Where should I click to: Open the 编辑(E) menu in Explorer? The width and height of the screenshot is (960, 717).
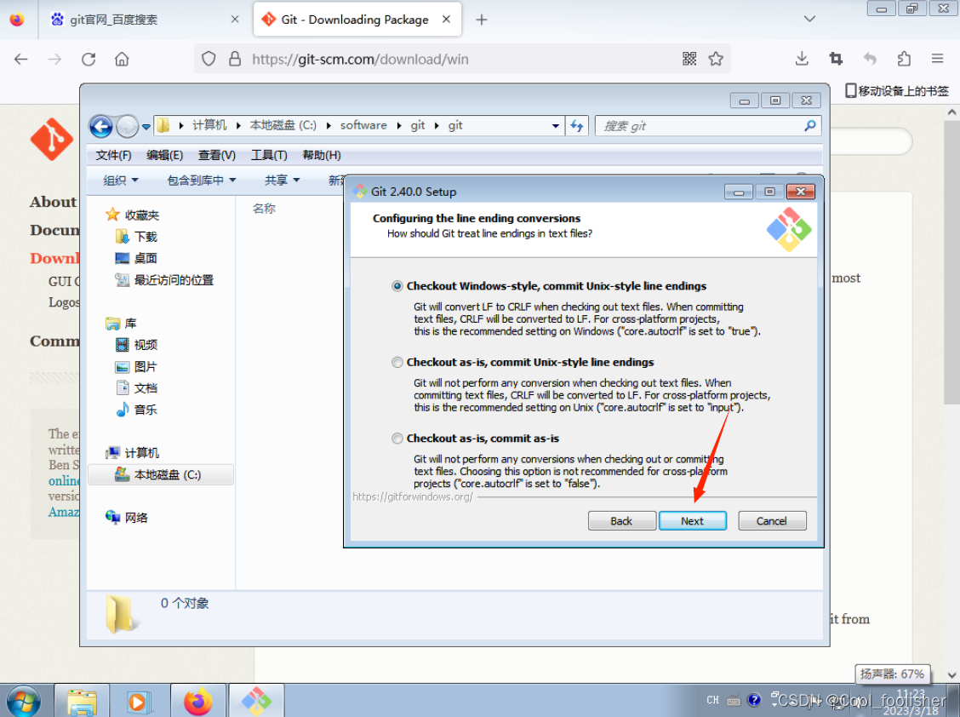pyautogui.click(x=165, y=155)
